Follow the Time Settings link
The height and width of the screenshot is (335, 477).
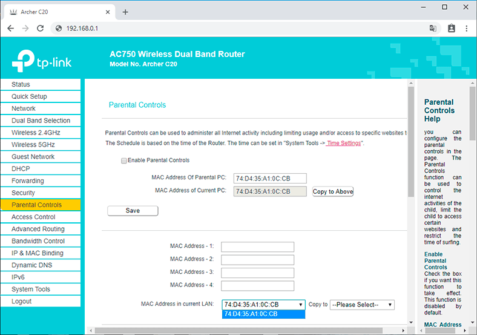tap(343, 143)
